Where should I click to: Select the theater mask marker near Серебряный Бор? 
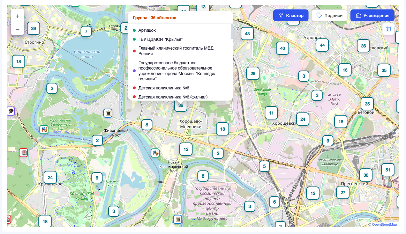(44, 129)
